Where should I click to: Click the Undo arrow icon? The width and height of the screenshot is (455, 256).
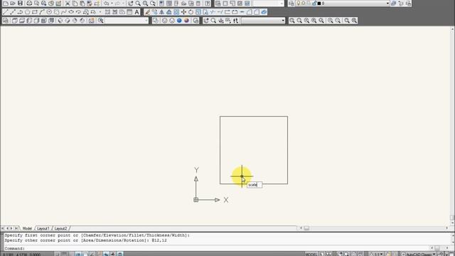(106, 4)
